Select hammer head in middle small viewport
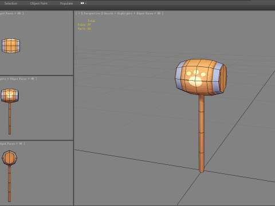The height and width of the screenshot is (206, 275). (10, 96)
